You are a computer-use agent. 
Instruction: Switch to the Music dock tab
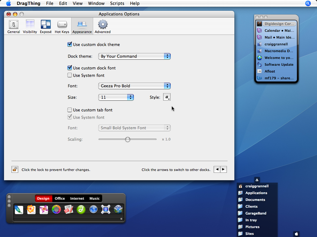click(x=95, y=198)
